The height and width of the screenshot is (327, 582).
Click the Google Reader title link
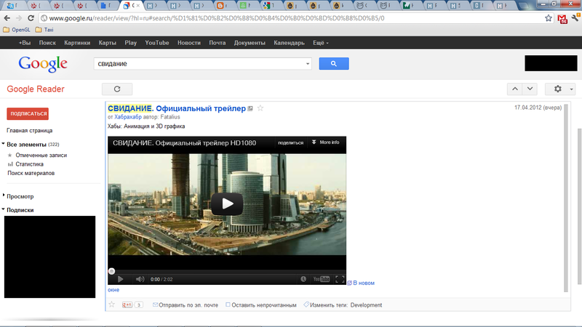pos(36,89)
